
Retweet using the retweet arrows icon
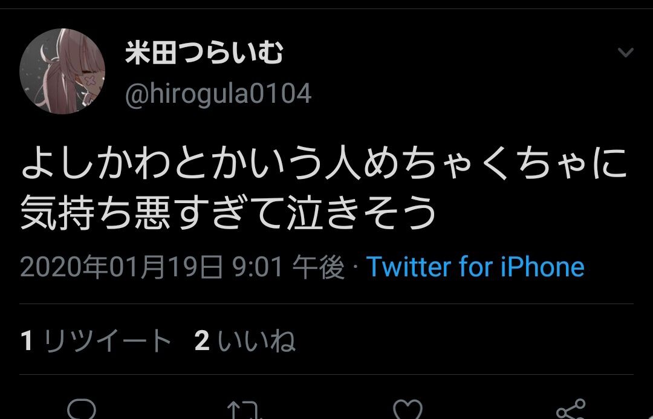click(244, 410)
